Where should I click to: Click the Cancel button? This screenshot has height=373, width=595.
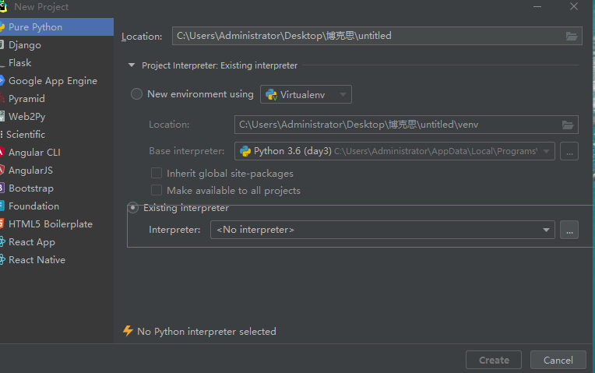tap(558, 360)
